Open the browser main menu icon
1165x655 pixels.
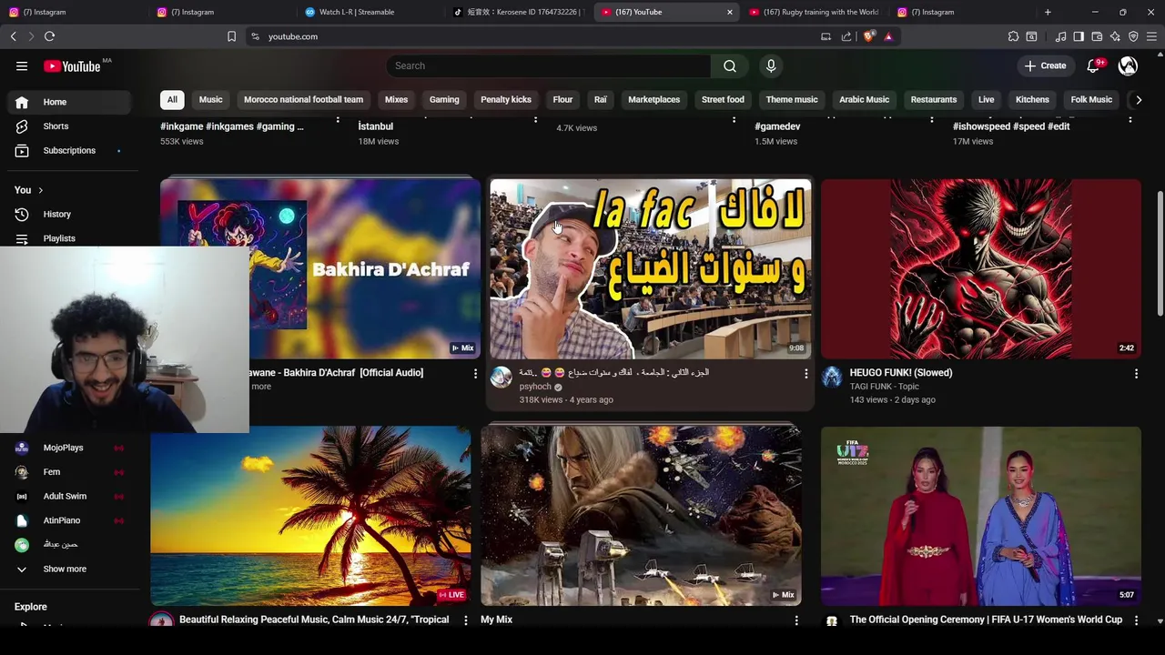(x=1151, y=36)
